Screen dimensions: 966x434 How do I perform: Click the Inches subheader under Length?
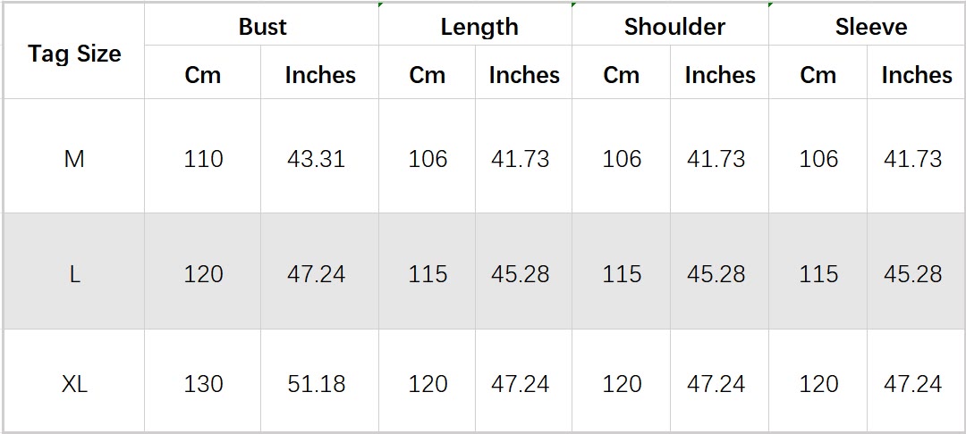pyautogui.click(x=523, y=75)
